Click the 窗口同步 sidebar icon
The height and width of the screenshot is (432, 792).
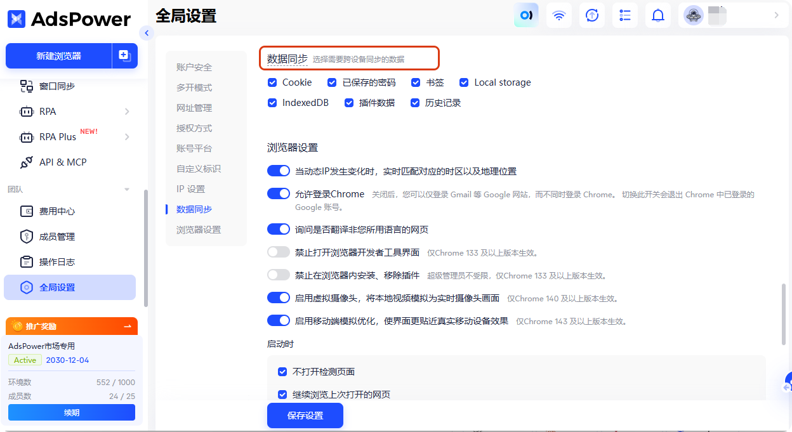click(26, 86)
